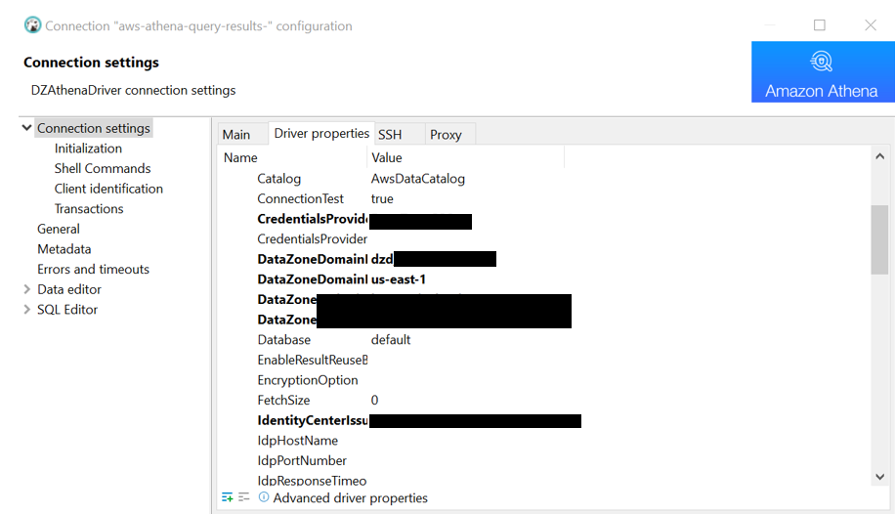Screen dimensions: 895x514
Task: Switch to the Main tab
Action: click(x=236, y=134)
